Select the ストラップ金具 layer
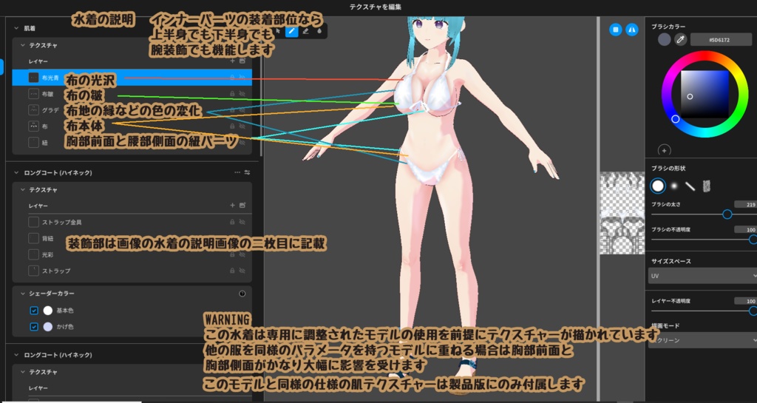The image size is (757, 403). (132, 222)
